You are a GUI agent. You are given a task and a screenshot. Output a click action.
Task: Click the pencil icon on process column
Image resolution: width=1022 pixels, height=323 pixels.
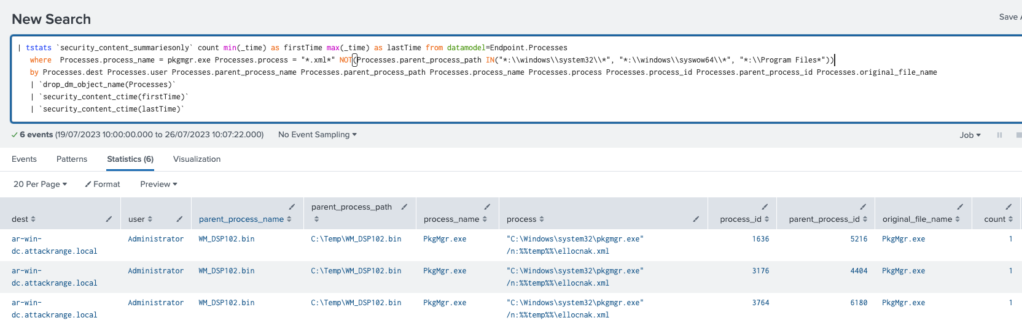coord(696,219)
